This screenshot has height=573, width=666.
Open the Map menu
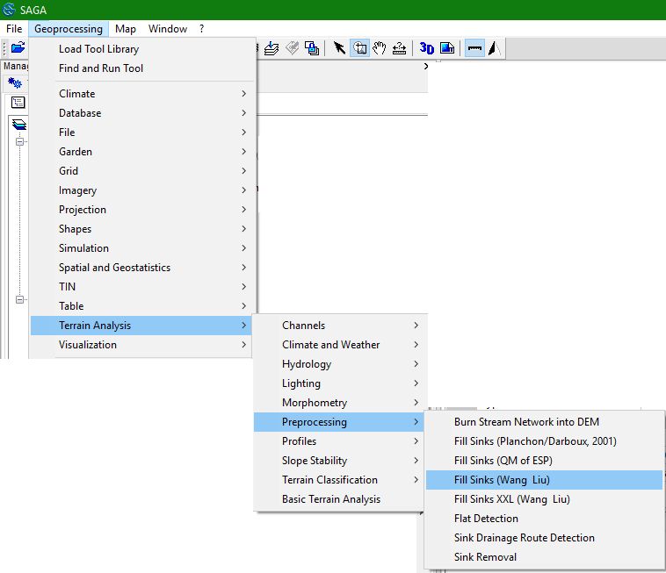coord(126,29)
